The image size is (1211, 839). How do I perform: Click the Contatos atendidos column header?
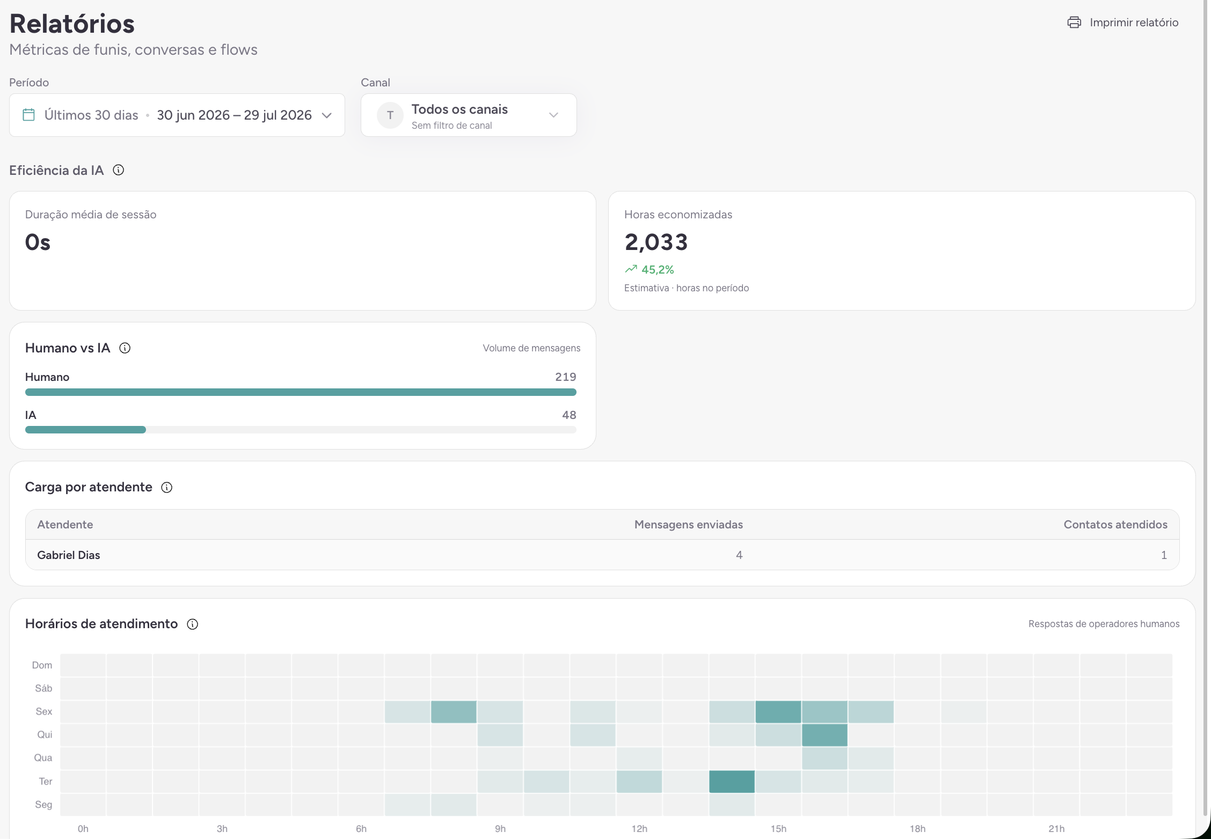coord(1115,525)
